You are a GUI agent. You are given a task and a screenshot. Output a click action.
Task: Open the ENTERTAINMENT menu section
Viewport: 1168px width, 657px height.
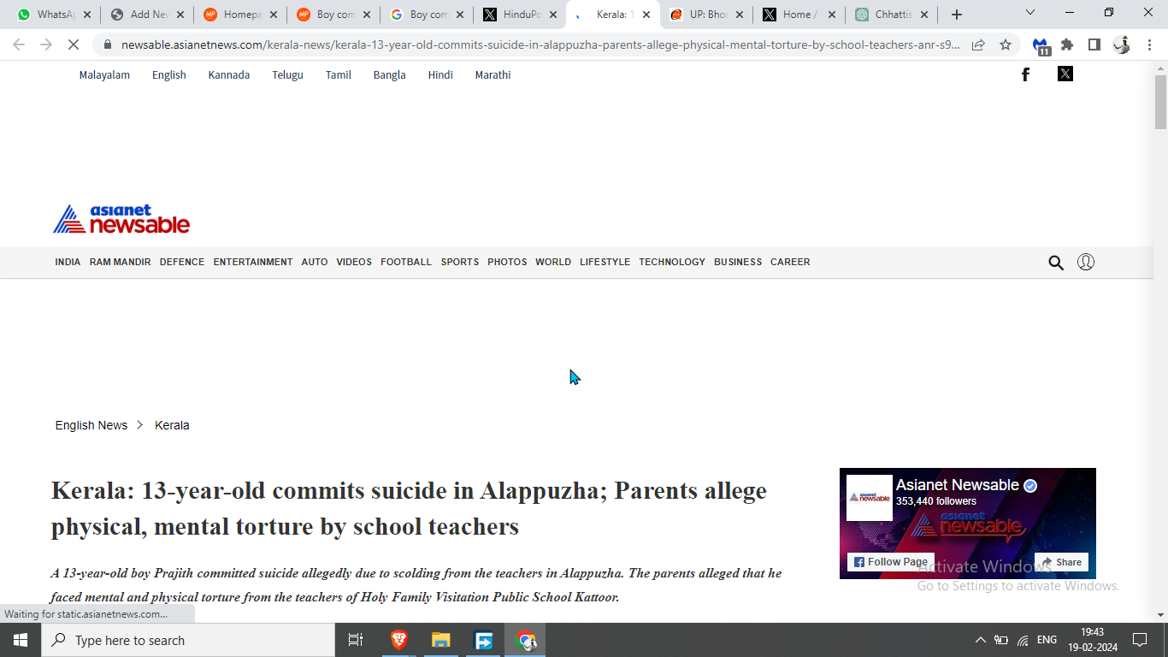[253, 262]
